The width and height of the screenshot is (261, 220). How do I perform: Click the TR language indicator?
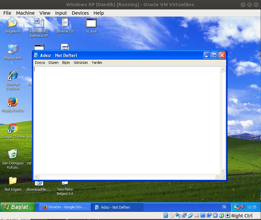(x=224, y=207)
